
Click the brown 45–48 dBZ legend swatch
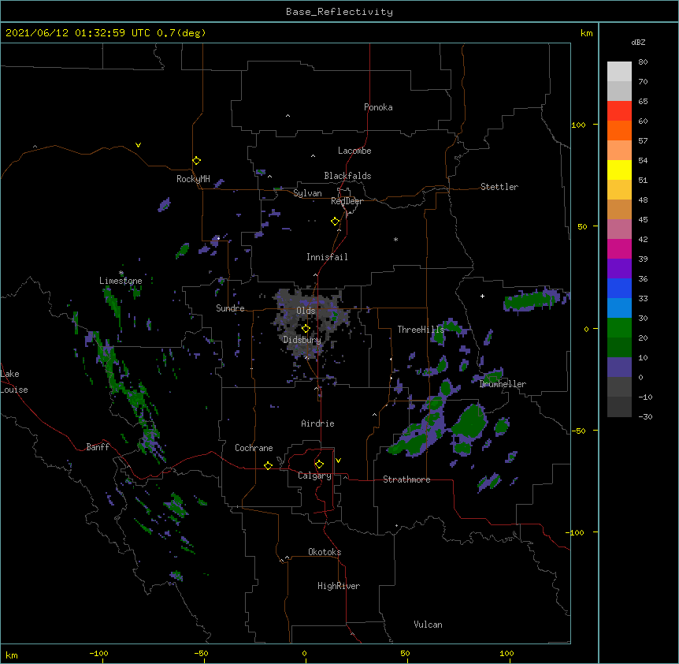coord(619,209)
